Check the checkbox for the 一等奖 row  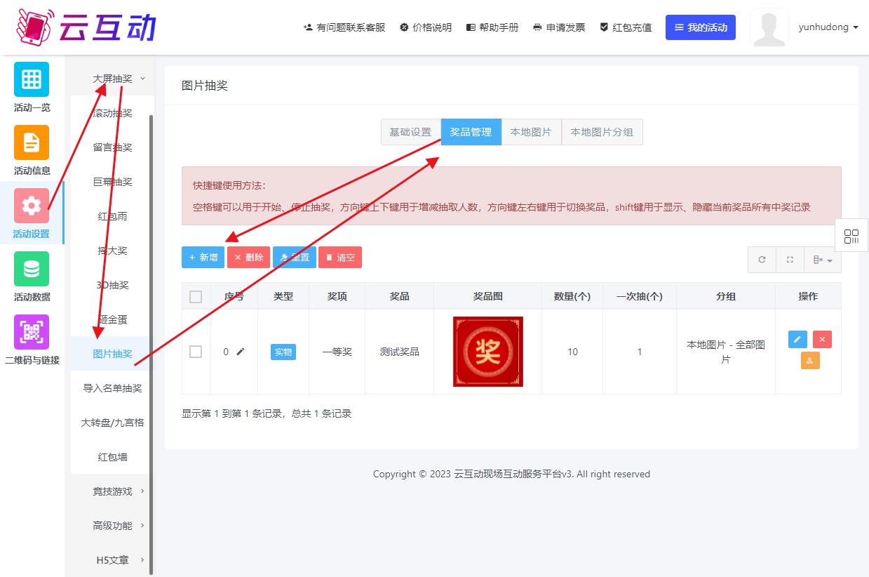196,352
